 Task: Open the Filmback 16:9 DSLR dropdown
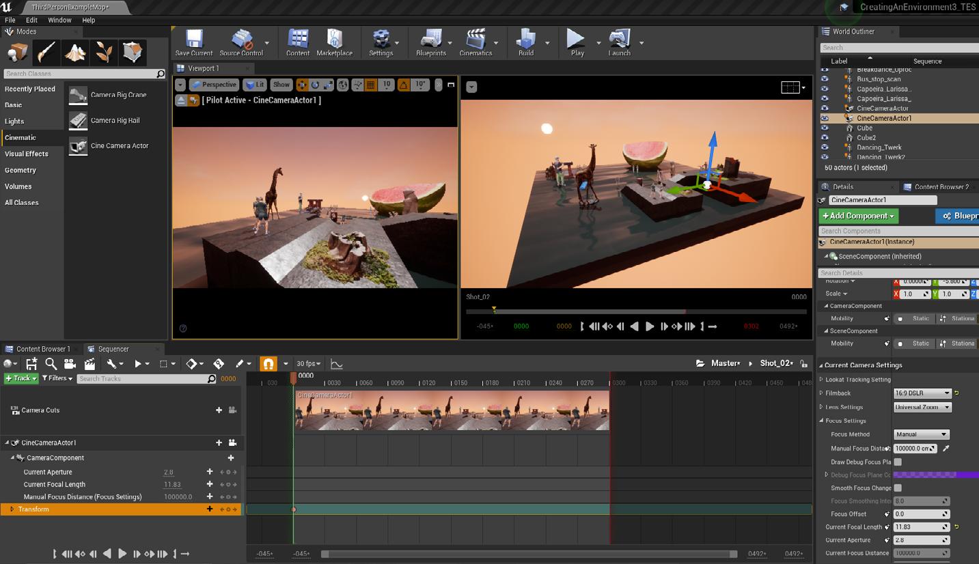click(x=922, y=393)
